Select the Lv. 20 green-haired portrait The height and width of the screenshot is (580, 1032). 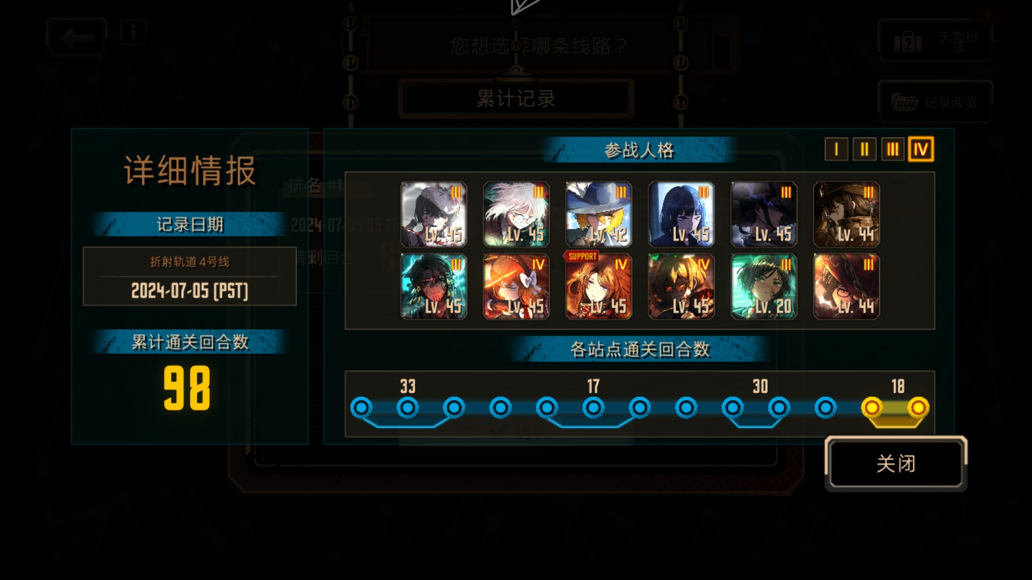click(x=764, y=286)
